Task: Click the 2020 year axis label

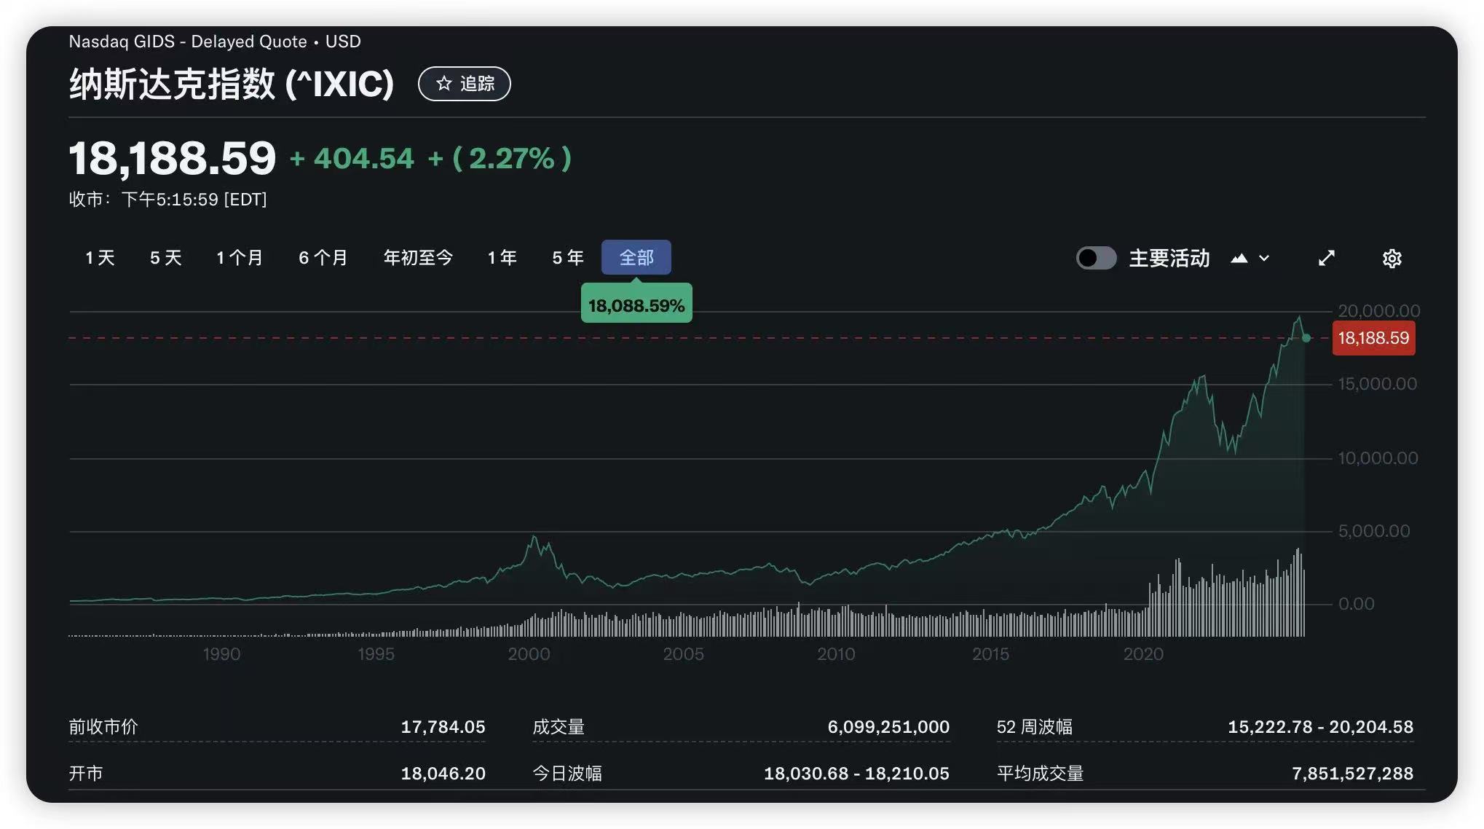Action: (1143, 654)
